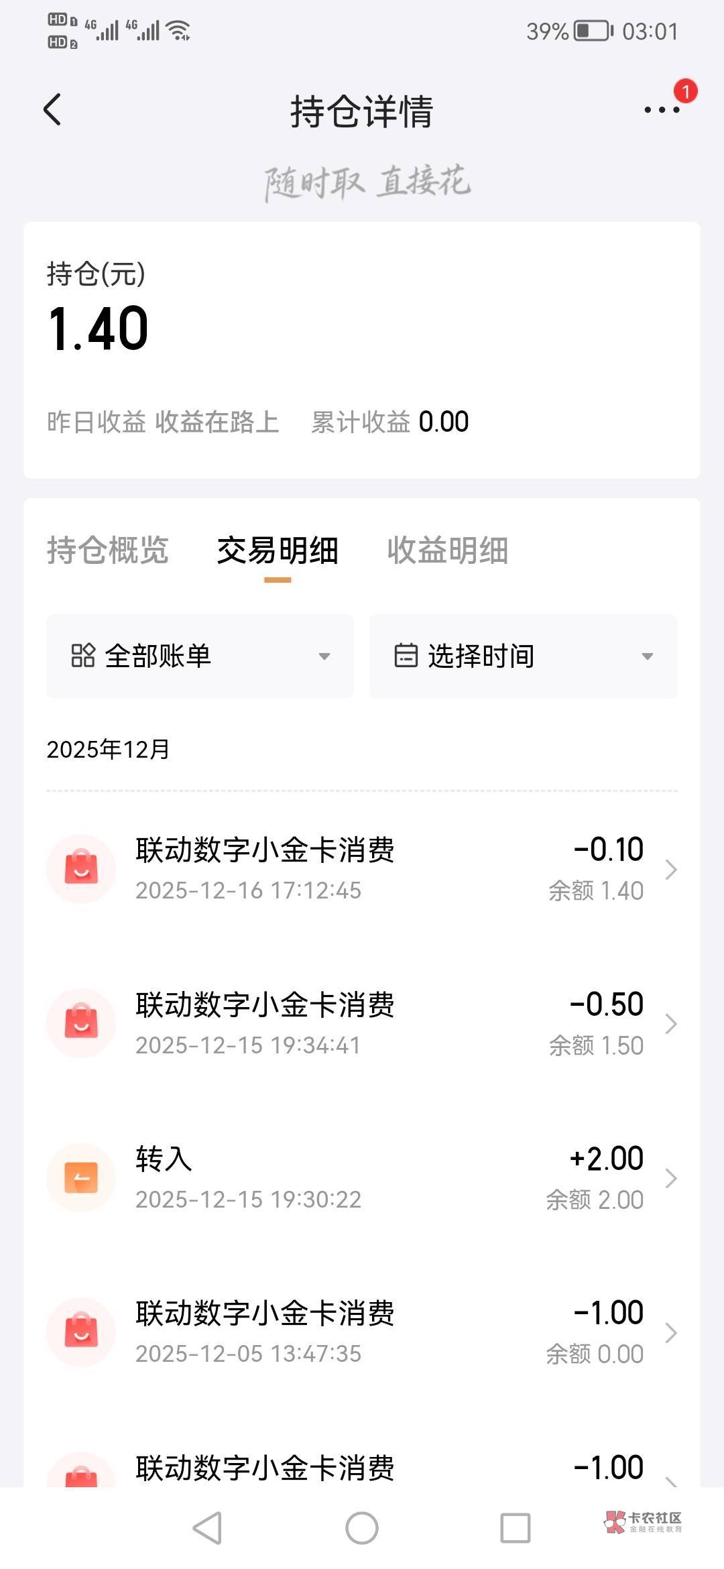Tap the orange 转入 transfer-in icon
Screen dimensions: 724x1569
point(81,1177)
